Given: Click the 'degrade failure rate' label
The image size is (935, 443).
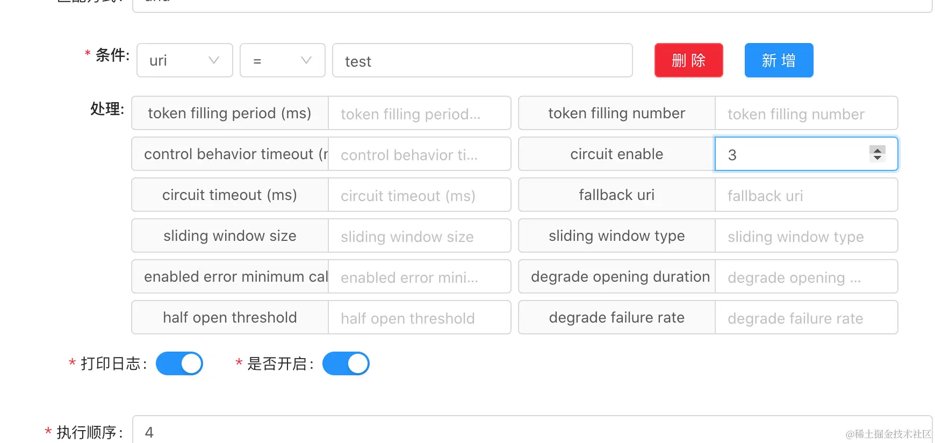Looking at the screenshot, I should pyautogui.click(x=616, y=318).
